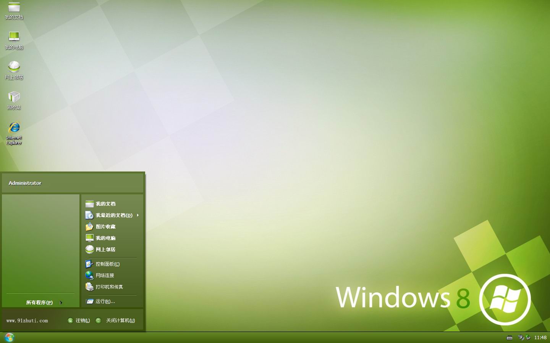Select the 我的电脑 desktop icon
550x343 pixels.
[x=14, y=40]
